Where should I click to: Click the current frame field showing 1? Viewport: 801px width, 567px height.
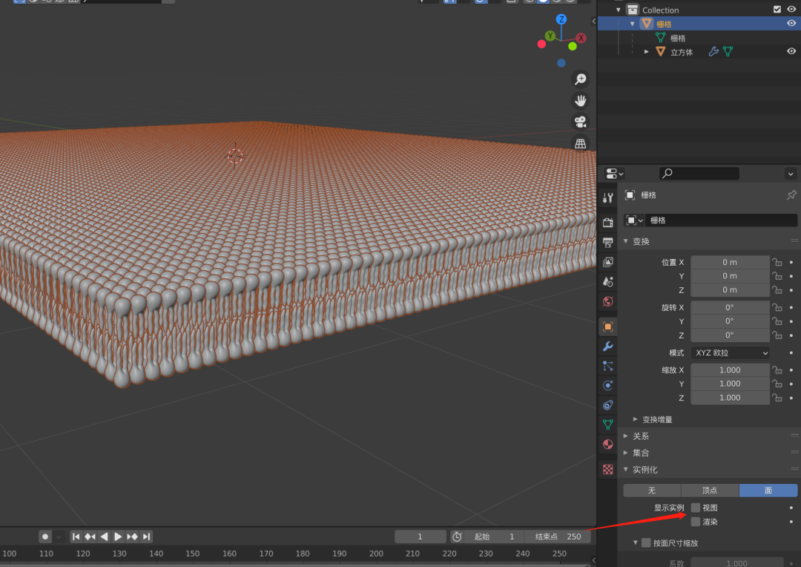(420, 537)
